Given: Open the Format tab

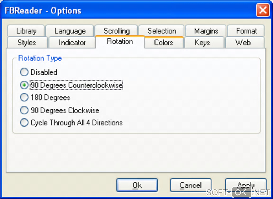Looking at the screenshot, I should pos(246,31).
